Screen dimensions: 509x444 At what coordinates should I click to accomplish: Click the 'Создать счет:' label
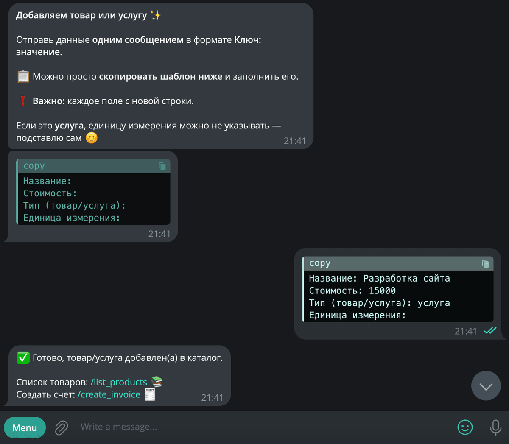(x=45, y=395)
